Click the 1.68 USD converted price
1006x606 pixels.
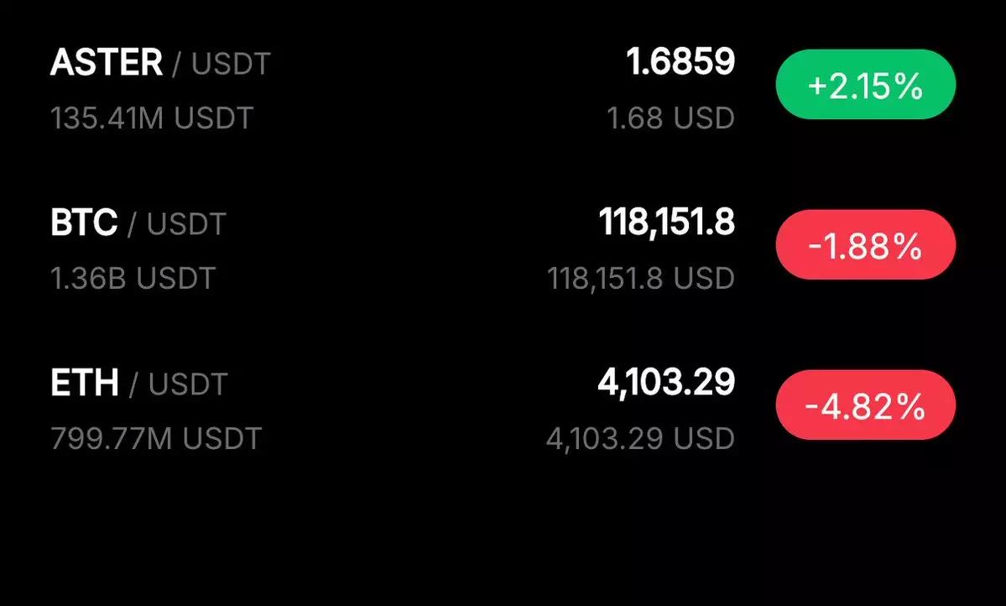pos(670,118)
